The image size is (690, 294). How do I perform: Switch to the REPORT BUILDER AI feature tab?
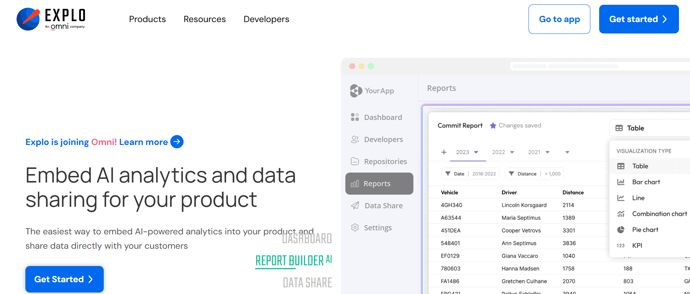point(294,261)
